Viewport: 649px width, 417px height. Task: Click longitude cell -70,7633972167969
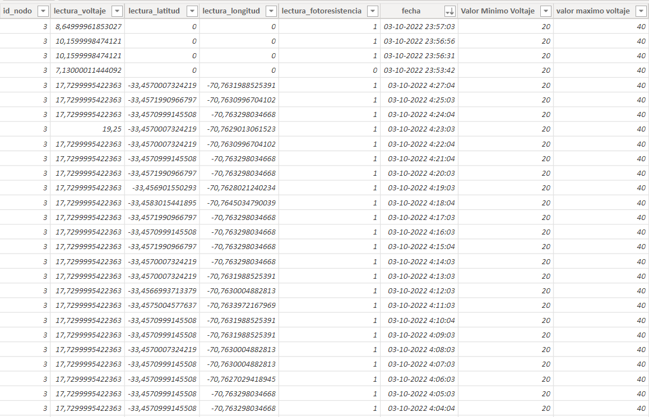point(239,306)
